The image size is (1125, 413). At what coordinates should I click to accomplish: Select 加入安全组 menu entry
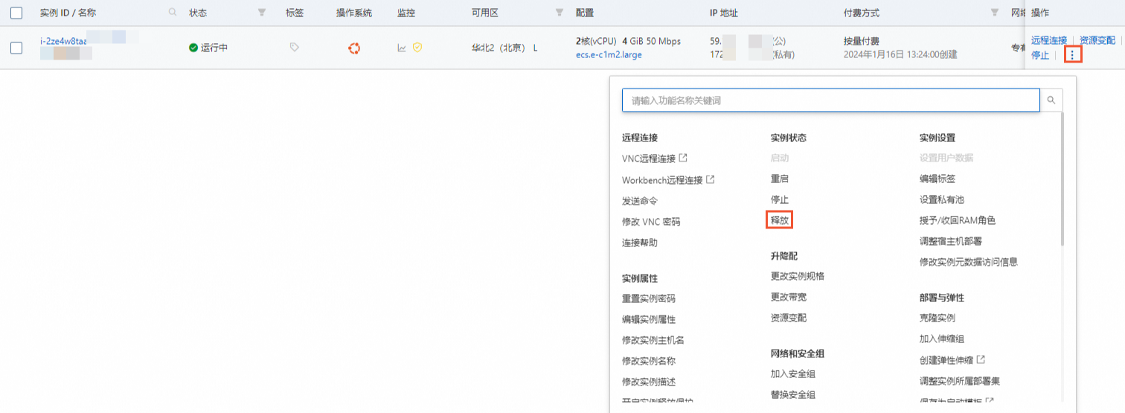tap(793, 374)
